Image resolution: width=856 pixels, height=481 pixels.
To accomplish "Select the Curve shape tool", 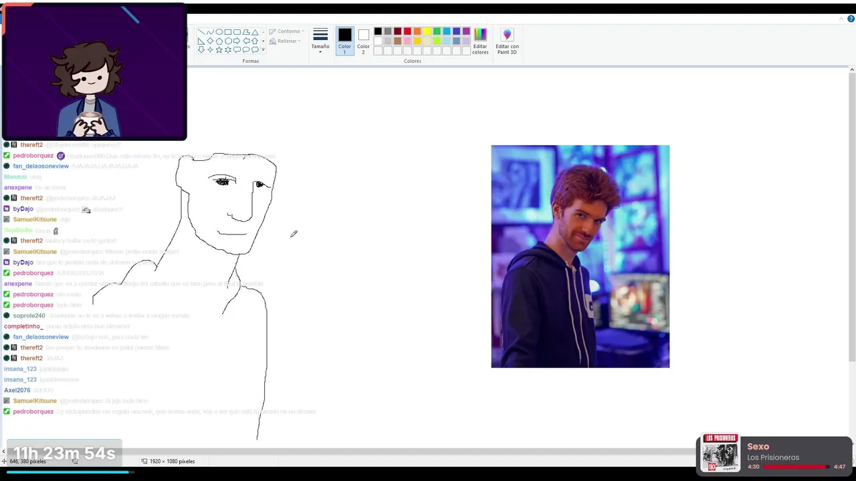I will (210, 32).
